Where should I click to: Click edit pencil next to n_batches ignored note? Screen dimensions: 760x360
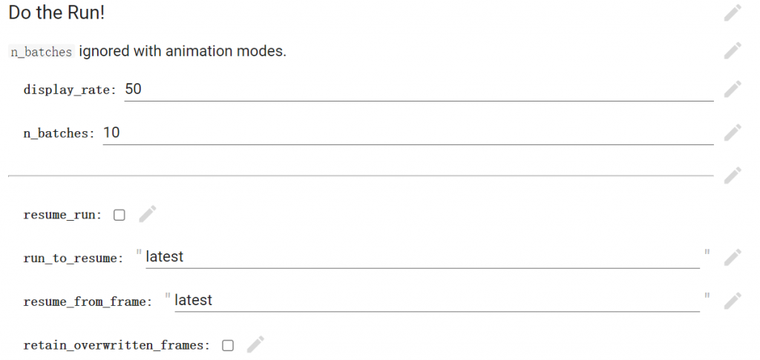click(x=733, y=51)
